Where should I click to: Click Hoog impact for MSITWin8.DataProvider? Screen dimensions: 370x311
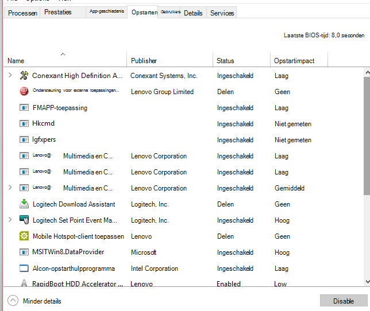coord(282,252)
